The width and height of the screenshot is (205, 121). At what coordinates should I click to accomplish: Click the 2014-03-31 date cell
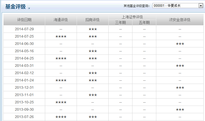24,66
